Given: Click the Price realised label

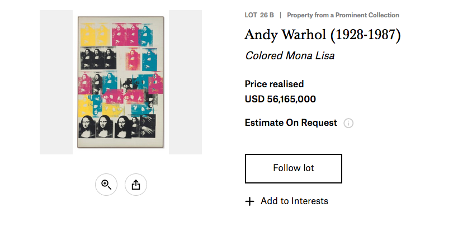Looking at the screenshot, I should pyautogui.click(x=274, y=84).
